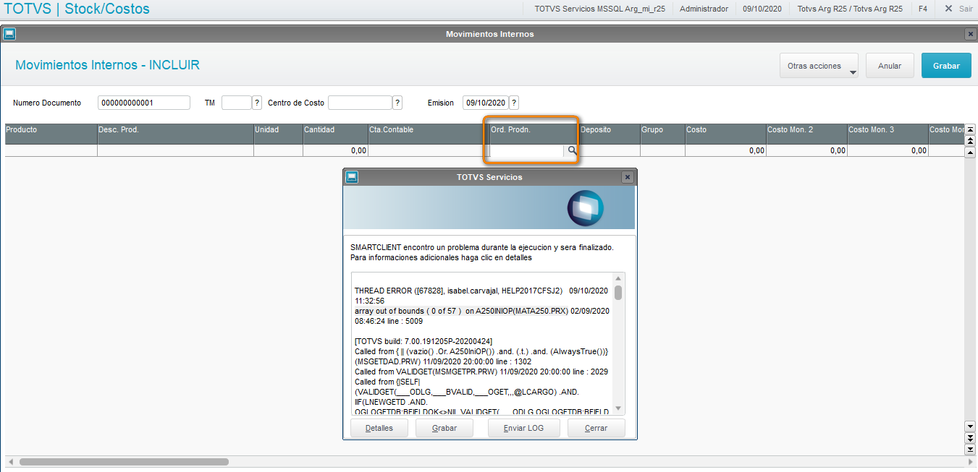Image resolution: width=978 pixels, height=472 pixels.
Task: Click Administrador in the top bar
Action: click(704, 9)
